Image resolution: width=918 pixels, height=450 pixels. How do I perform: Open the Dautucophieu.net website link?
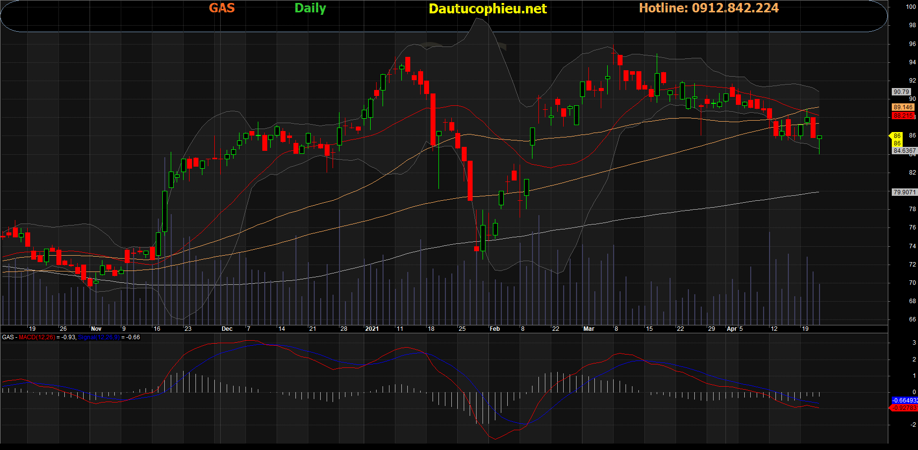coord(487,8)
